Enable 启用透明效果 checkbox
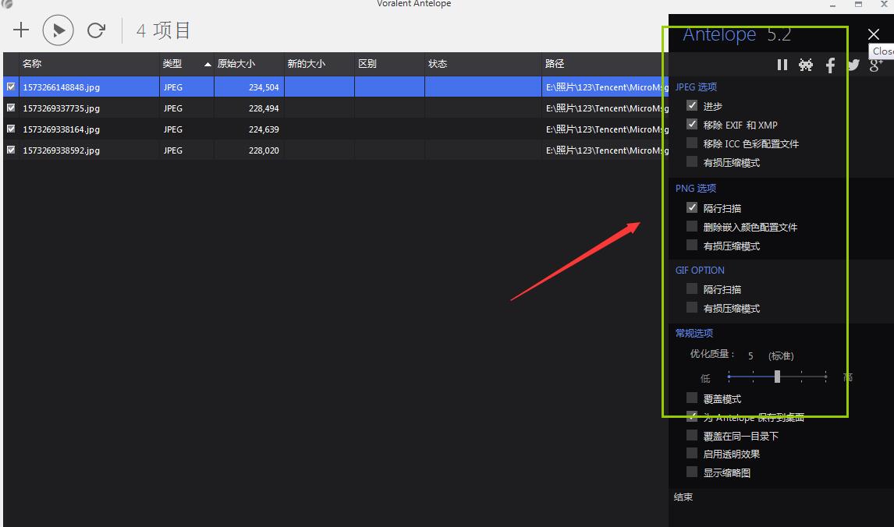 [692, 454]
